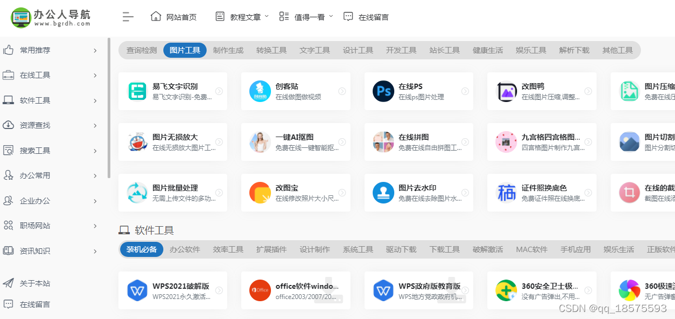
Task: Toggle the sidebar collapse hamburger icon
Action: (128, 17)
